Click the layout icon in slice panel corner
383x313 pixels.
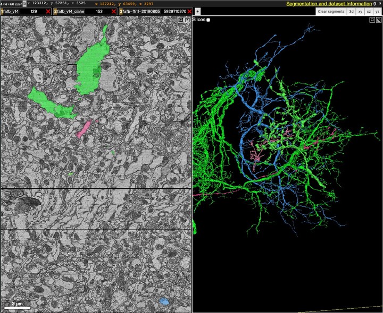click(187, 20)
